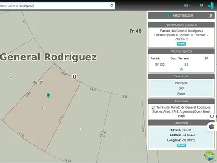Open the mail envelope dropdown
Image resolution: width=217 pixels, height=163 pixels.
point(187,5)
